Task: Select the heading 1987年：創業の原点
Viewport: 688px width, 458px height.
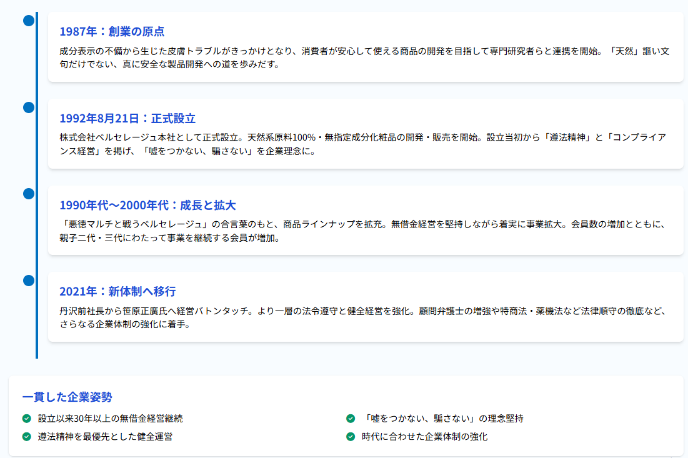Action: (112, 32)
